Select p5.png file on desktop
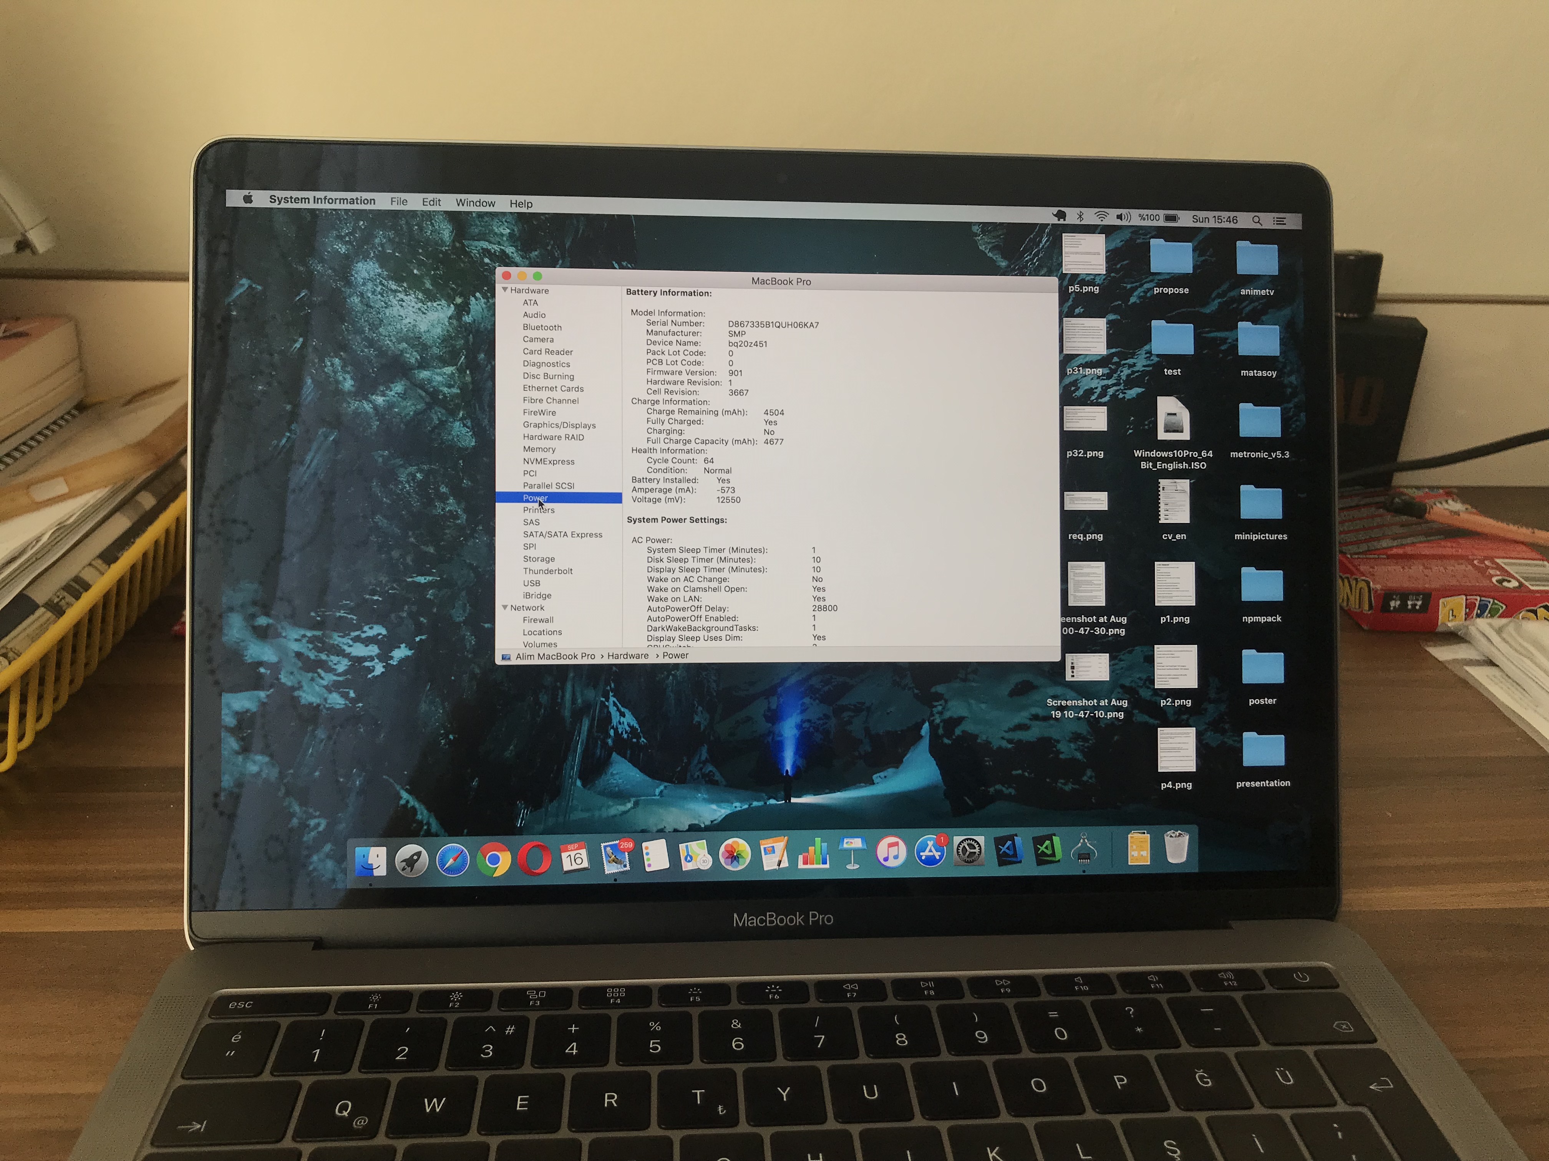Screen dimensions: 1549x1161 pos(1083,254)
